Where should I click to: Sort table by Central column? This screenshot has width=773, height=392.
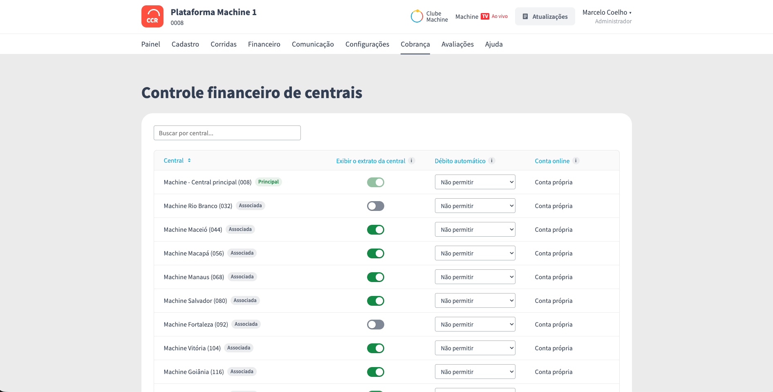point(174,161)
